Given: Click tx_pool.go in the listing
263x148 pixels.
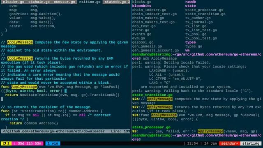Looking at the screenshot, I should coord(196,34).
